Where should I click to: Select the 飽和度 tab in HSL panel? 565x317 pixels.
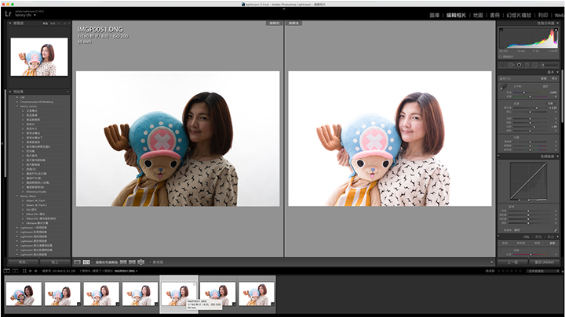tap(521, 243)
